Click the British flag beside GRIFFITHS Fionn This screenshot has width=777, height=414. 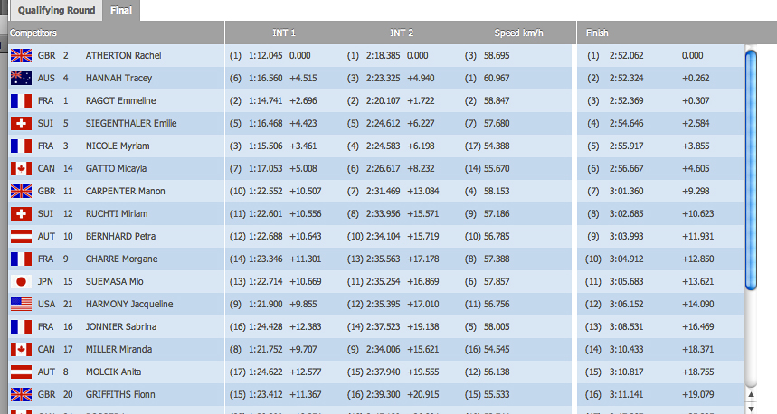(x=20, y=394)
